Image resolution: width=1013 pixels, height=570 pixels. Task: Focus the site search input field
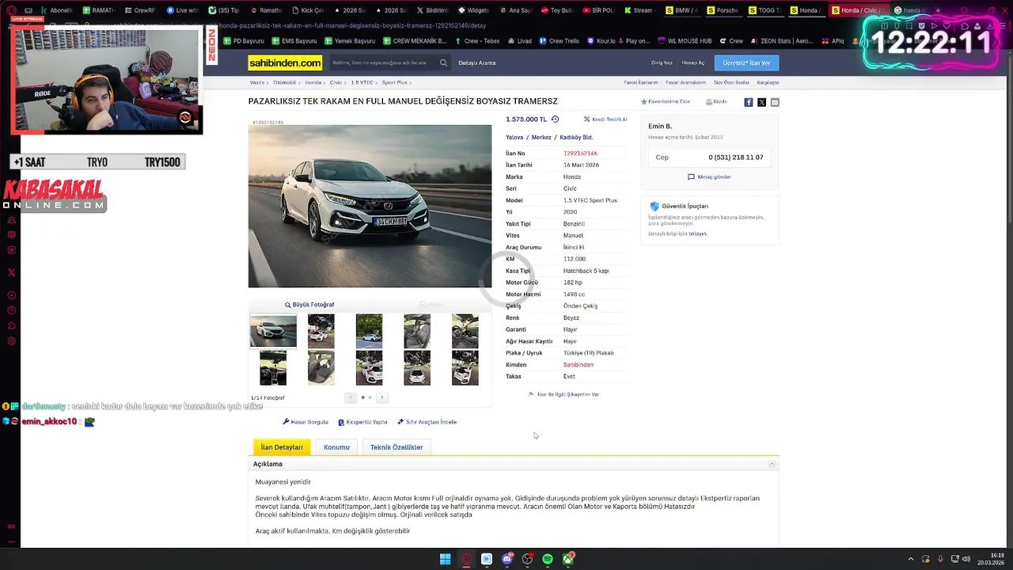coord(383,63)
